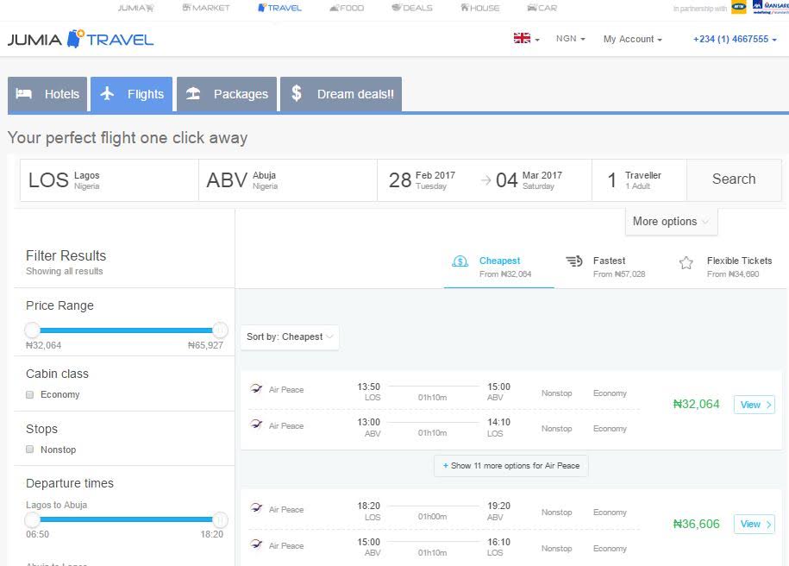Select the Fastest flights icon tab
The height and width of the screenshot is (566, 789).
[574, 261]
